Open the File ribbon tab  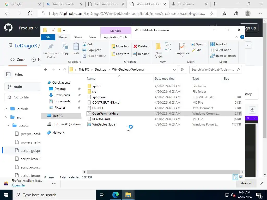tap(48, 37)
